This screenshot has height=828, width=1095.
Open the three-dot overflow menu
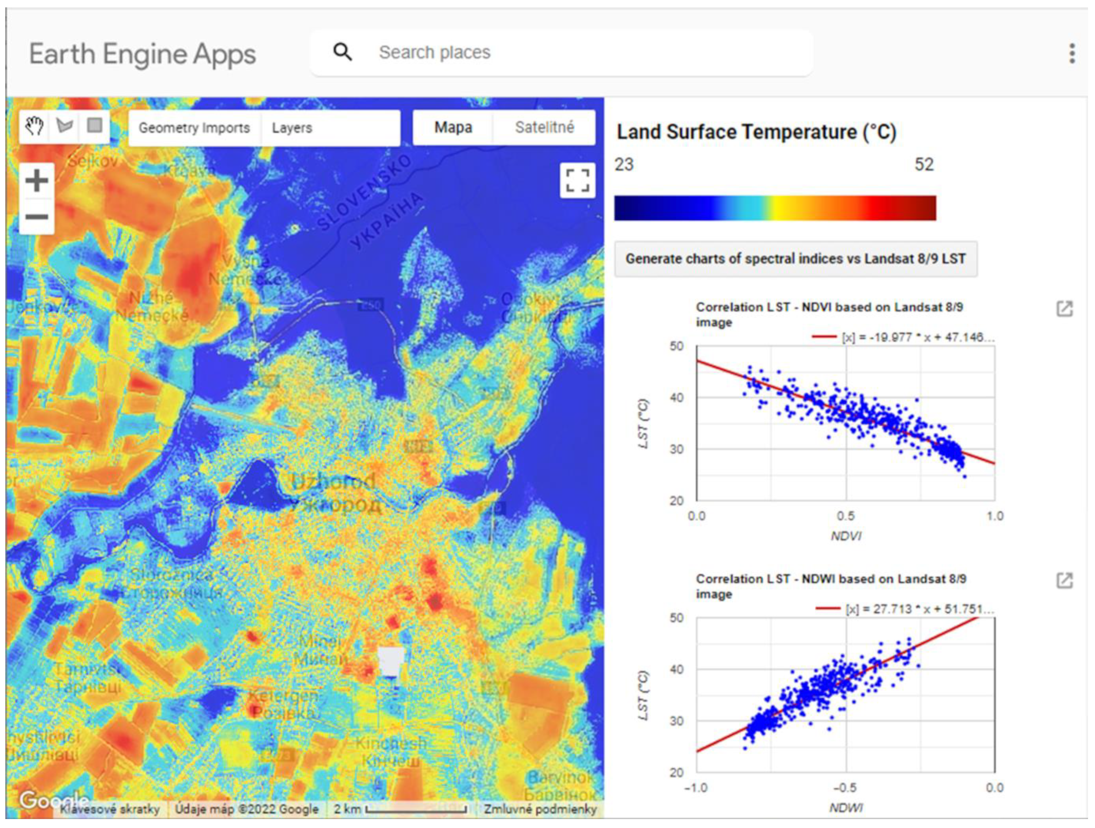tap(1072, 54)
